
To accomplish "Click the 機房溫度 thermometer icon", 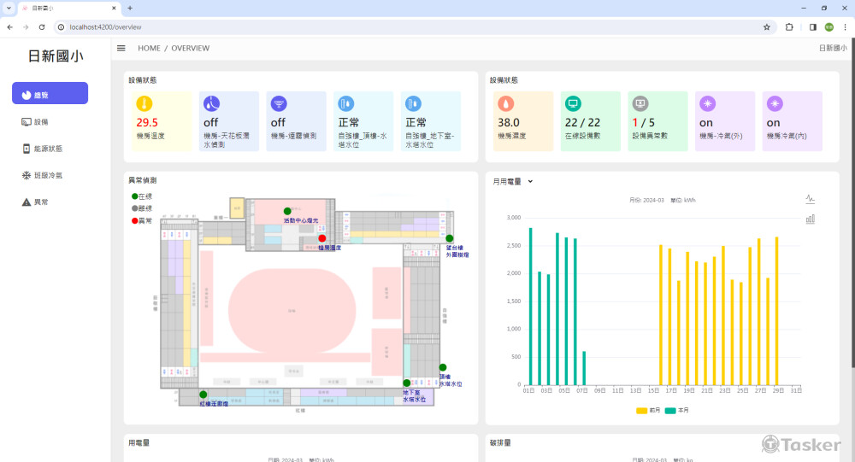I will [x=144, y=103].
